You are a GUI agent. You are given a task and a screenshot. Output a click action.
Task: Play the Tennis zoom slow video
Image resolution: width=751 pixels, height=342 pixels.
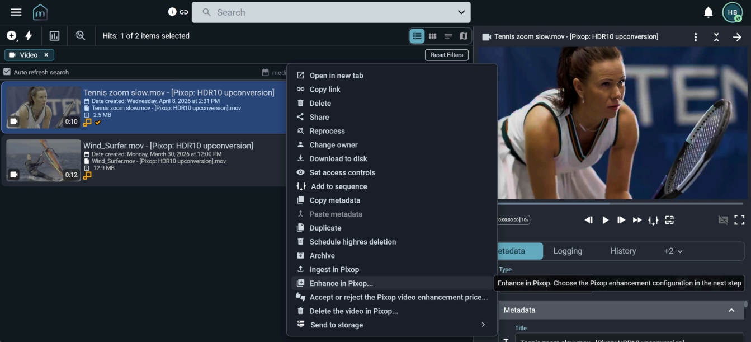605,220
